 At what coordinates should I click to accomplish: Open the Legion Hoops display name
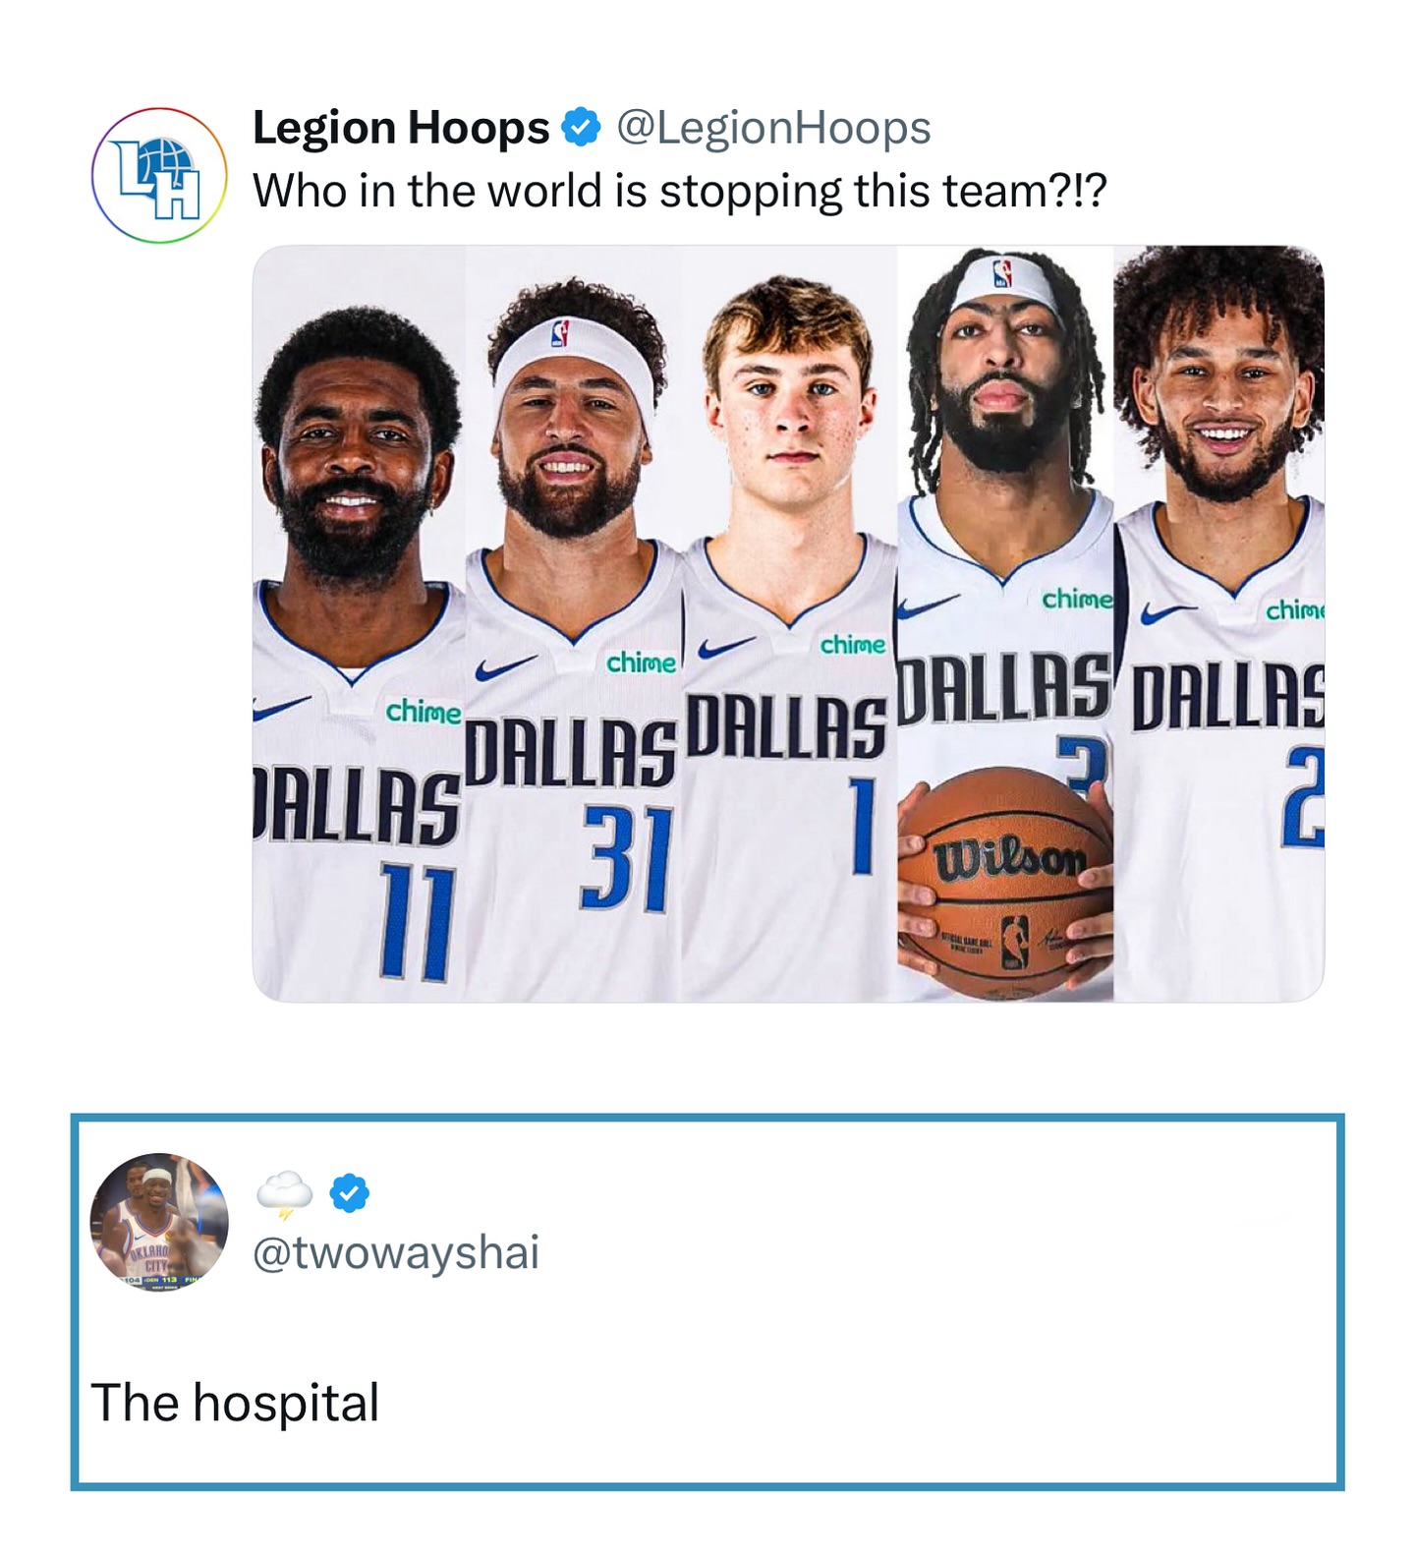(401, 127)
